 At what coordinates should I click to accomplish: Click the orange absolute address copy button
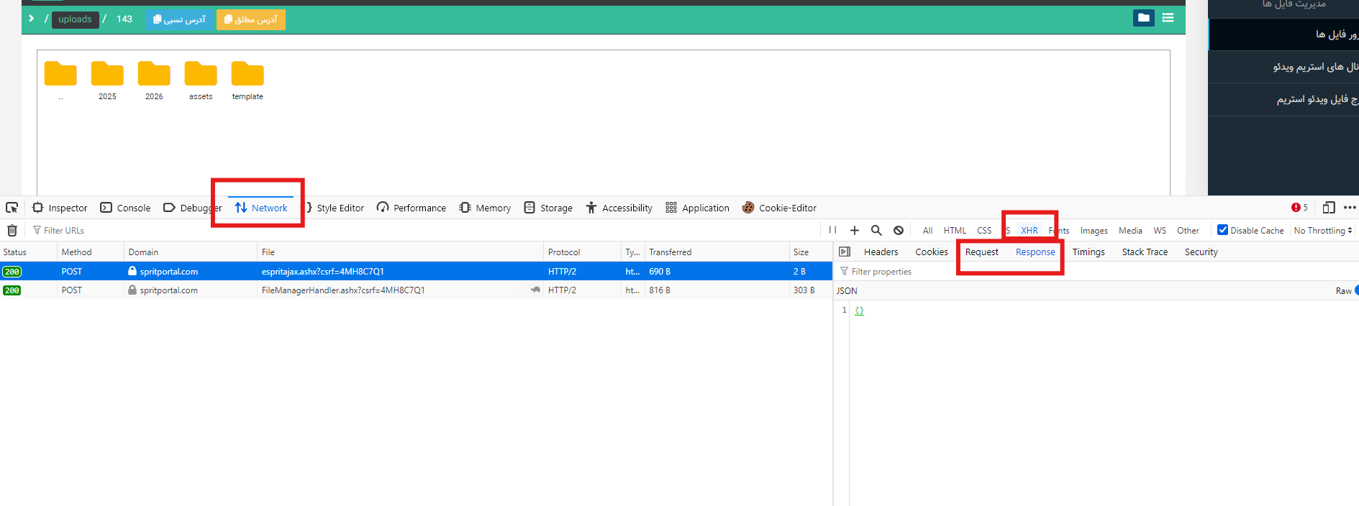click(x=250, y=19)
